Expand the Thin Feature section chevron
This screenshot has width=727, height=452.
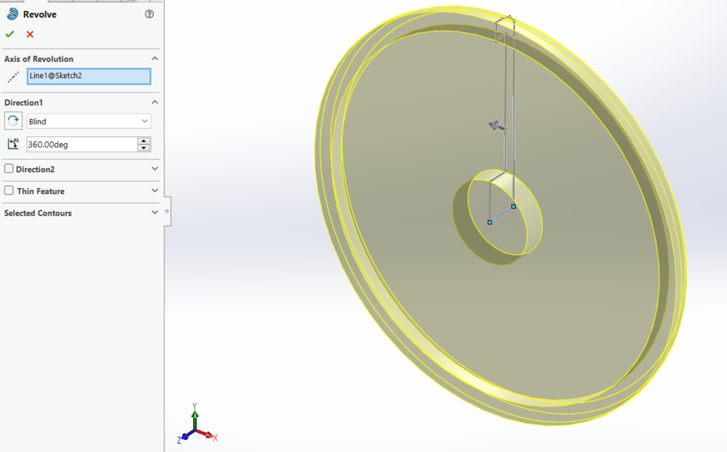coord(154,191)
